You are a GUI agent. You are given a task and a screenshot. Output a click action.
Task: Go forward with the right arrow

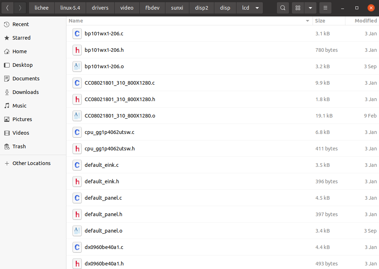(20, 8)
